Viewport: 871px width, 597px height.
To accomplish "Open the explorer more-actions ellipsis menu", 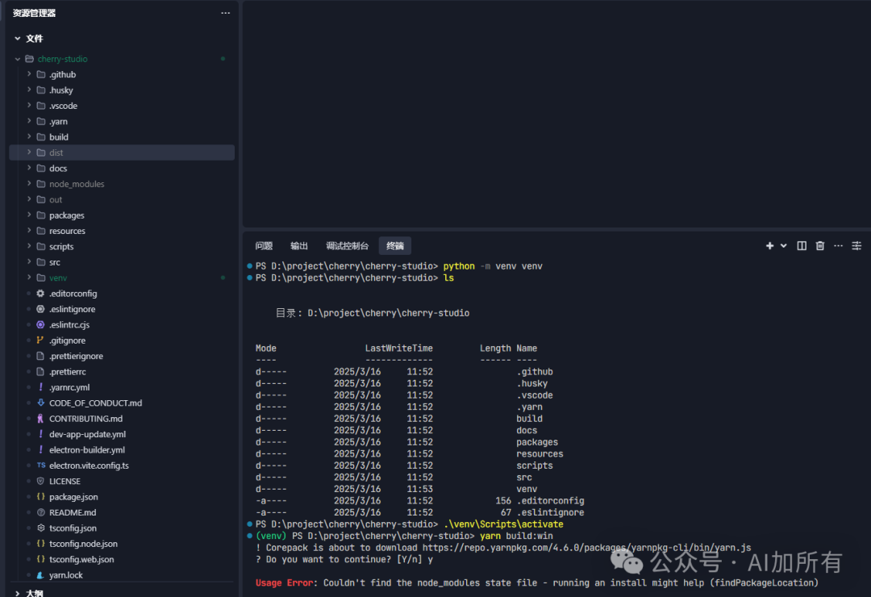I will [x=225, y=13].
